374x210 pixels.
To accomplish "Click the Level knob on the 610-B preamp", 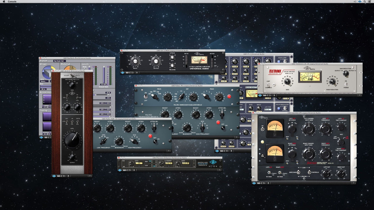I will (72, 140).
